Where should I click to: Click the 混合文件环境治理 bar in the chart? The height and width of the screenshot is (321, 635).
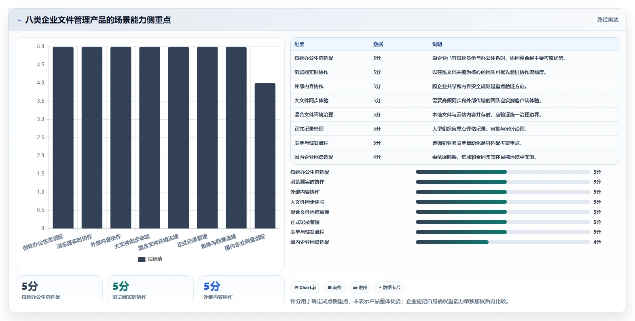pos(178,137)
